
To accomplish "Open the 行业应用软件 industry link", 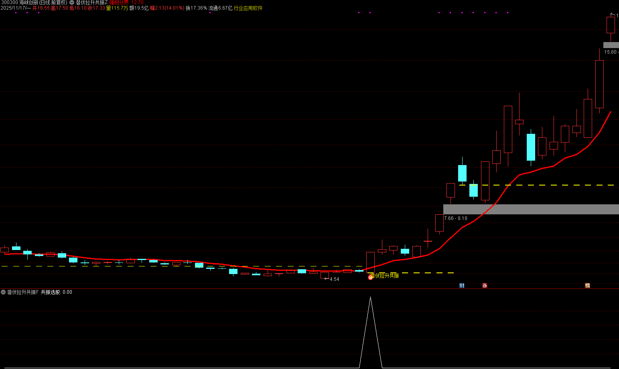I will pyautogui.click(x=248, y=8).
